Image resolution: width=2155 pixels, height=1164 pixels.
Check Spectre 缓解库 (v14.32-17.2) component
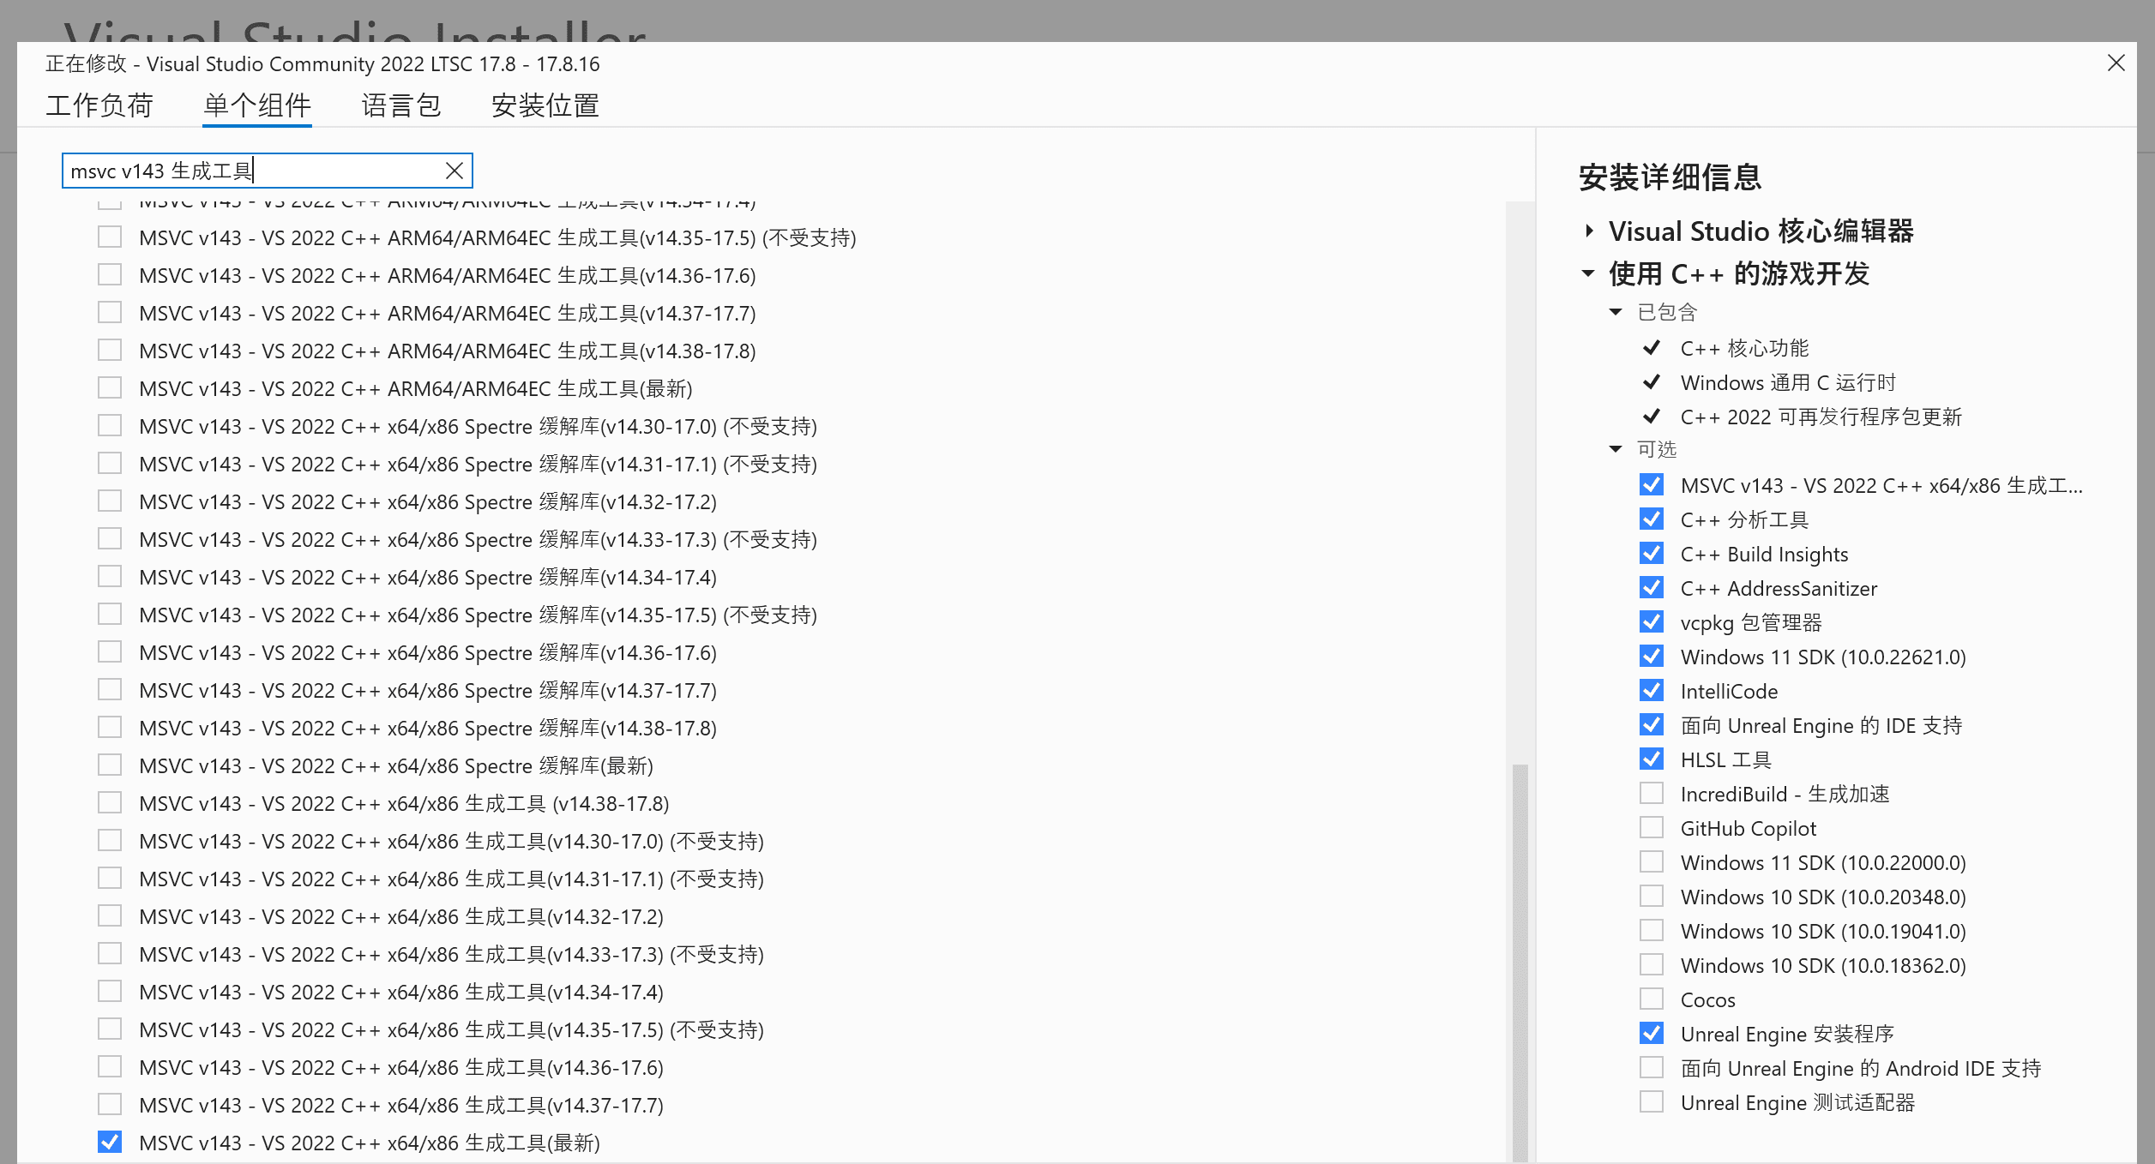110,501
